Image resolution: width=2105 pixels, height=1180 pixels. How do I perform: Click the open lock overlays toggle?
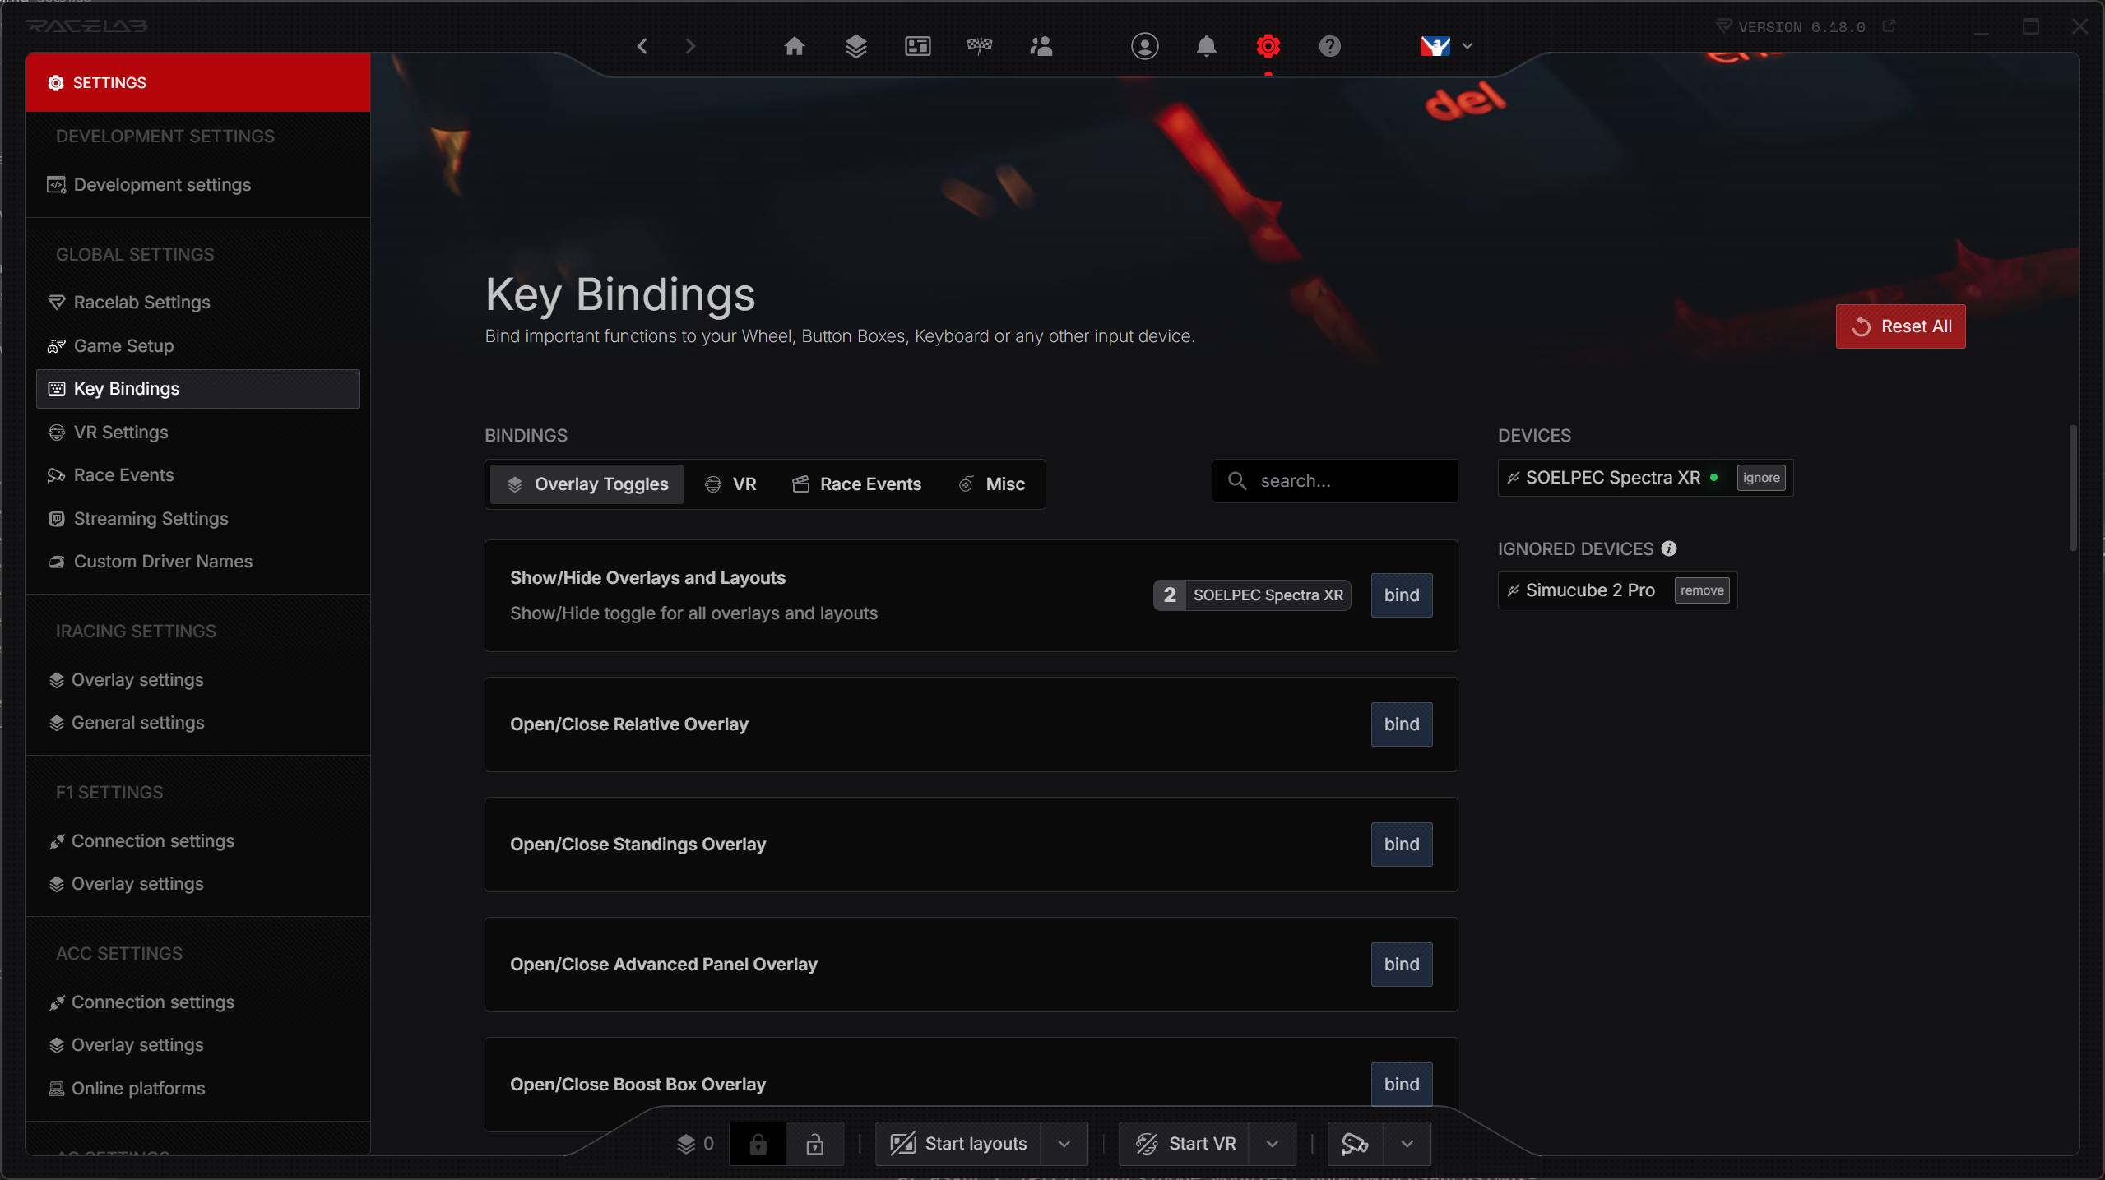click(814, 1144)
